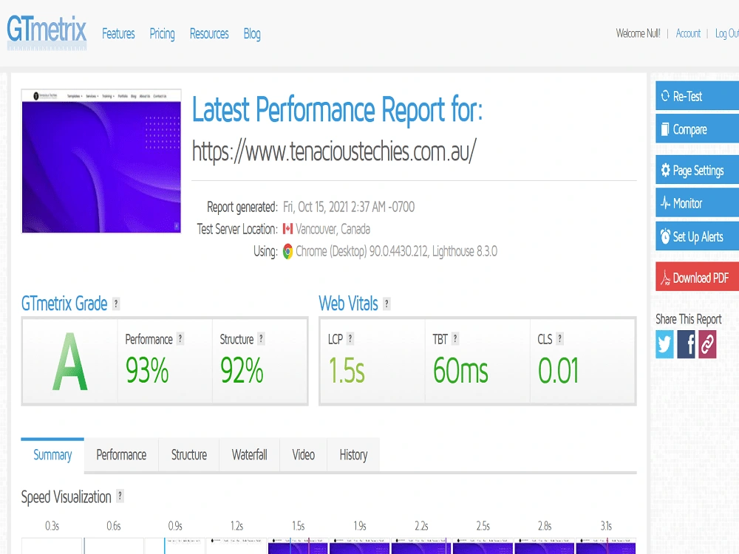739x554 pixels.
Task: Click the grade A letter
Action: coord(69,362)
